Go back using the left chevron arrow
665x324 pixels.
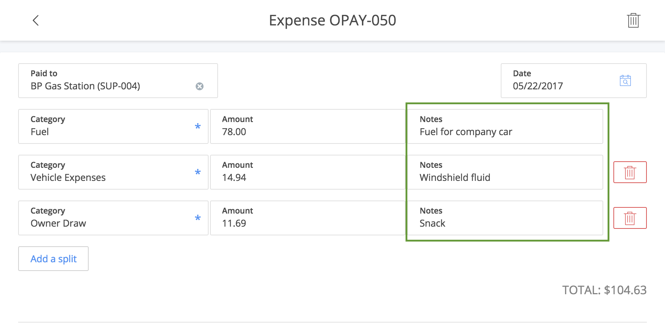(36, 20)
